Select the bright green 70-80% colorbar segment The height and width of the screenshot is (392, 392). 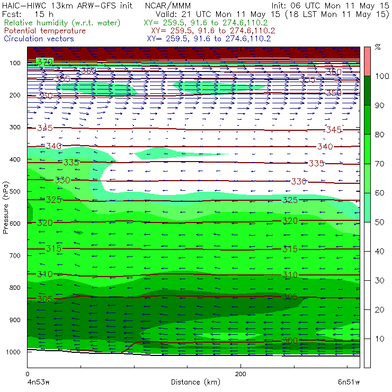tap(367, 149)
